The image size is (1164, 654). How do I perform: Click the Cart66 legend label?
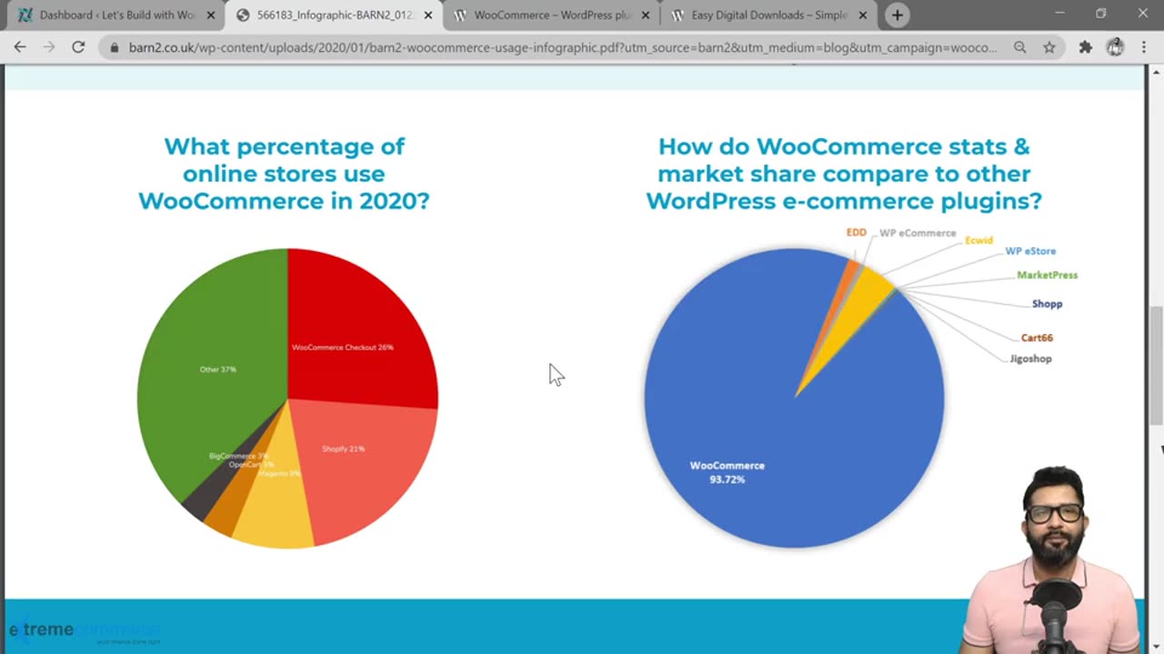[x=1037, y=338]
